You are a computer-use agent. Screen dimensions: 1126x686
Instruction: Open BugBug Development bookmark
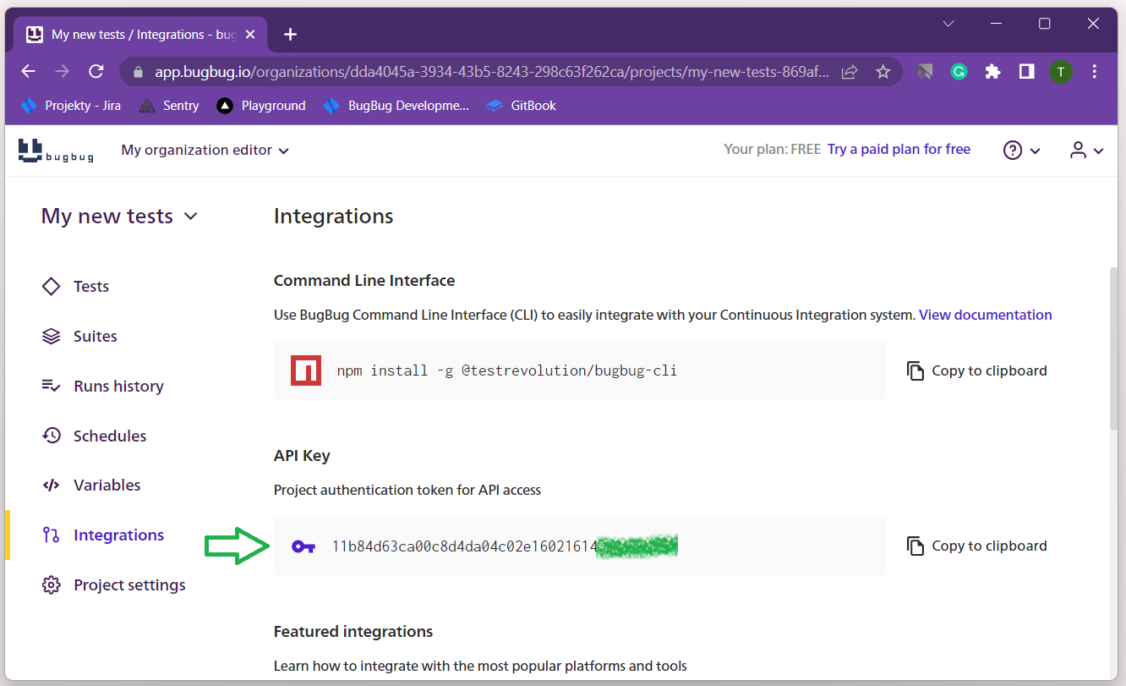point(396,106)
